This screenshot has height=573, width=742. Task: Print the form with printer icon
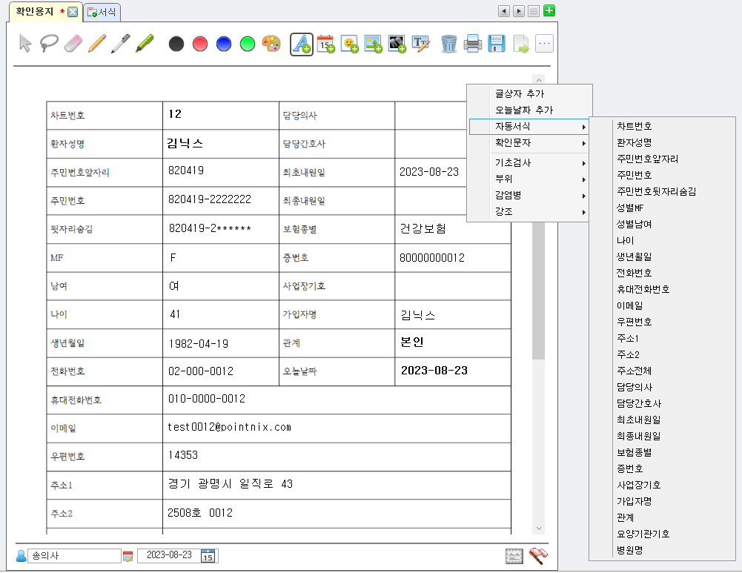click(473, 44)
